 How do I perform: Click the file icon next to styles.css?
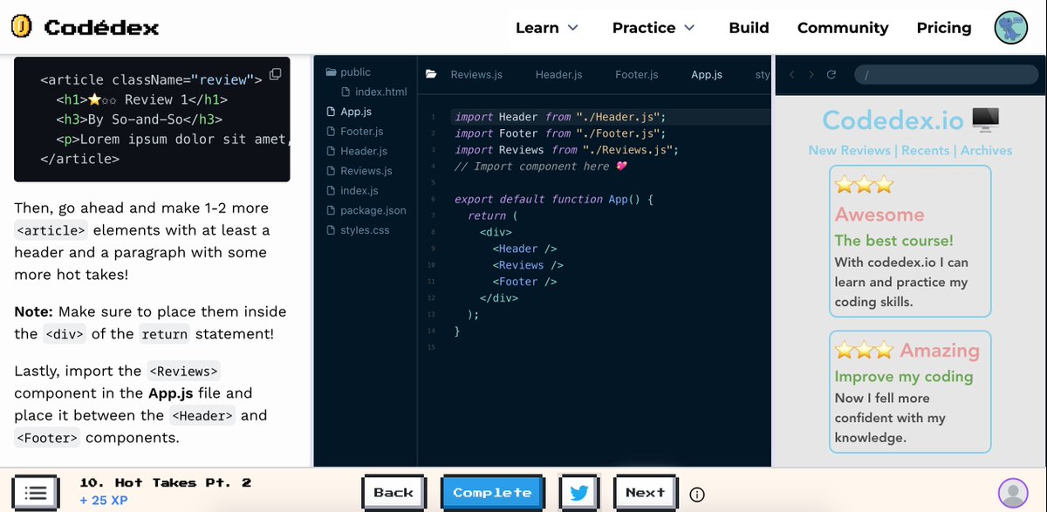point(331,230)
